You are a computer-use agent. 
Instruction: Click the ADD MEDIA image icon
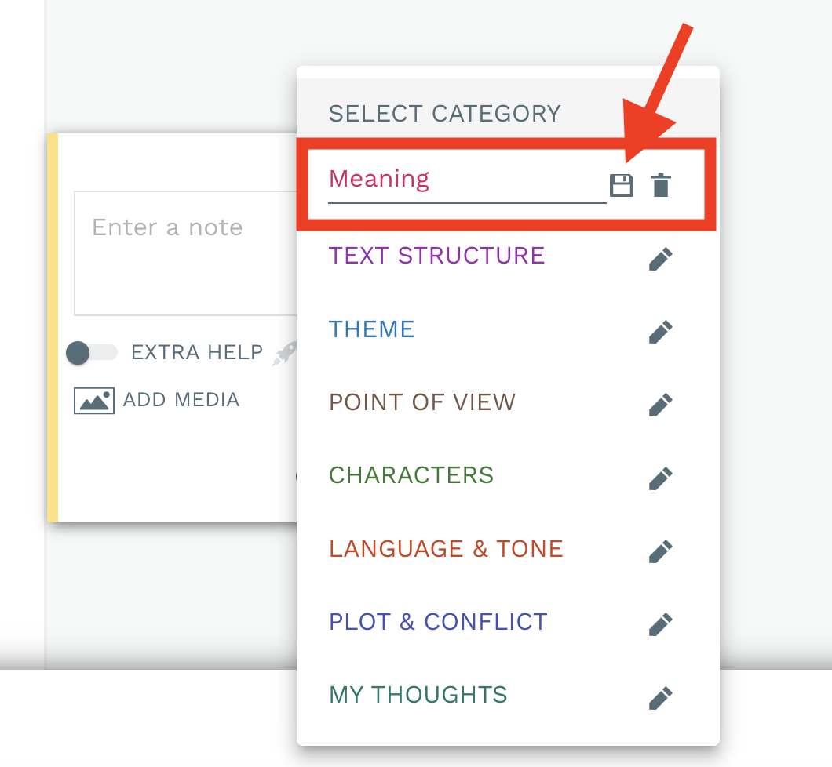[94, 401]
